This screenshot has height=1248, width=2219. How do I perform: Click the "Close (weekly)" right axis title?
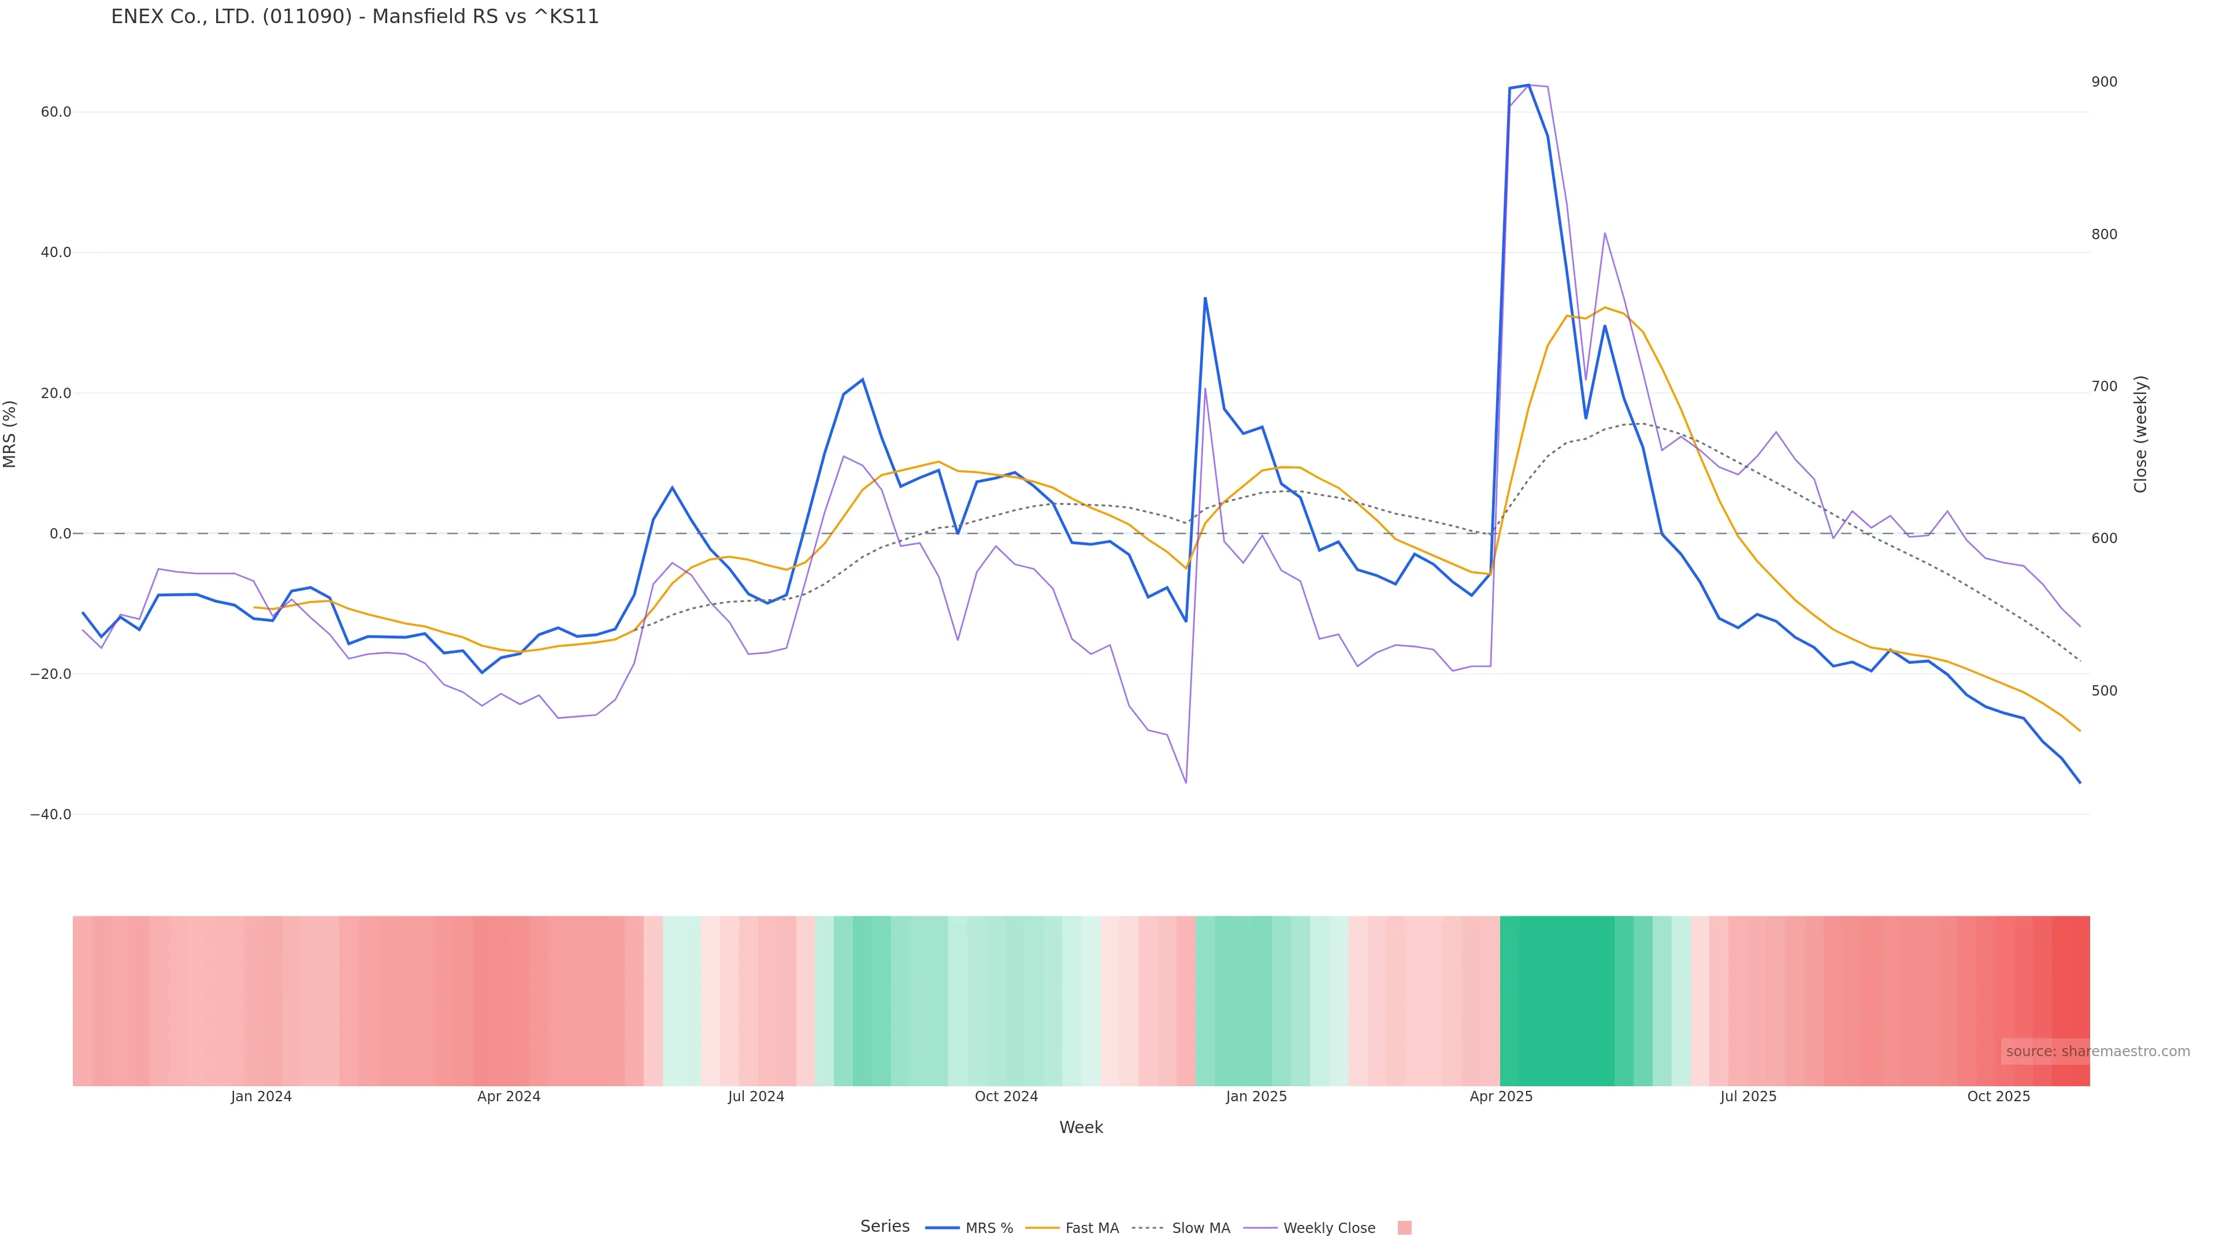click(2140, 434)
